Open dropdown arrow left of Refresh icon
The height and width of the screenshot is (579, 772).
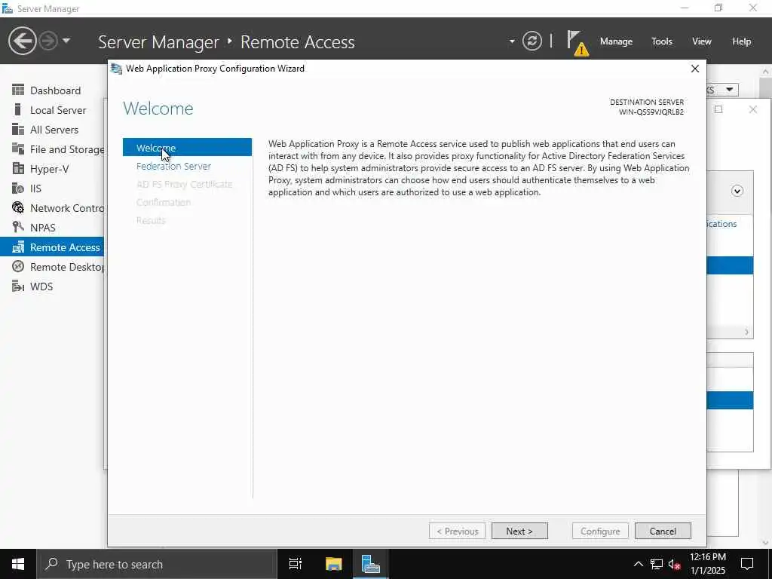(x=512, y=41)
